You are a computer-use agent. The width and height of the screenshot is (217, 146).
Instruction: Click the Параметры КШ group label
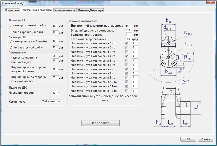click(17, 20)
